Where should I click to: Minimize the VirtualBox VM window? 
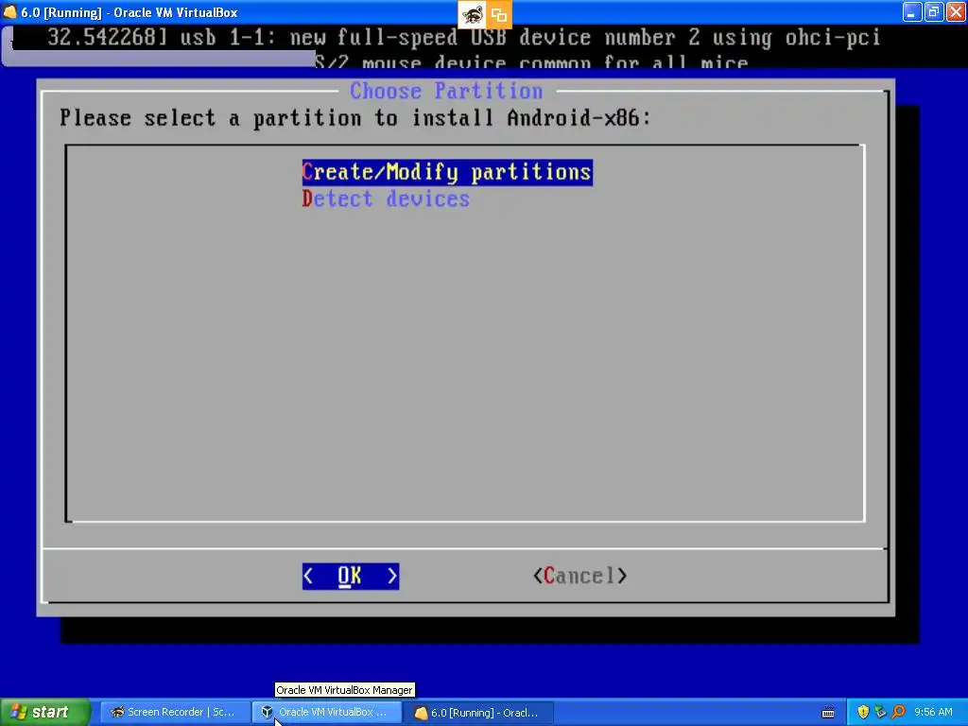(912, 12)
